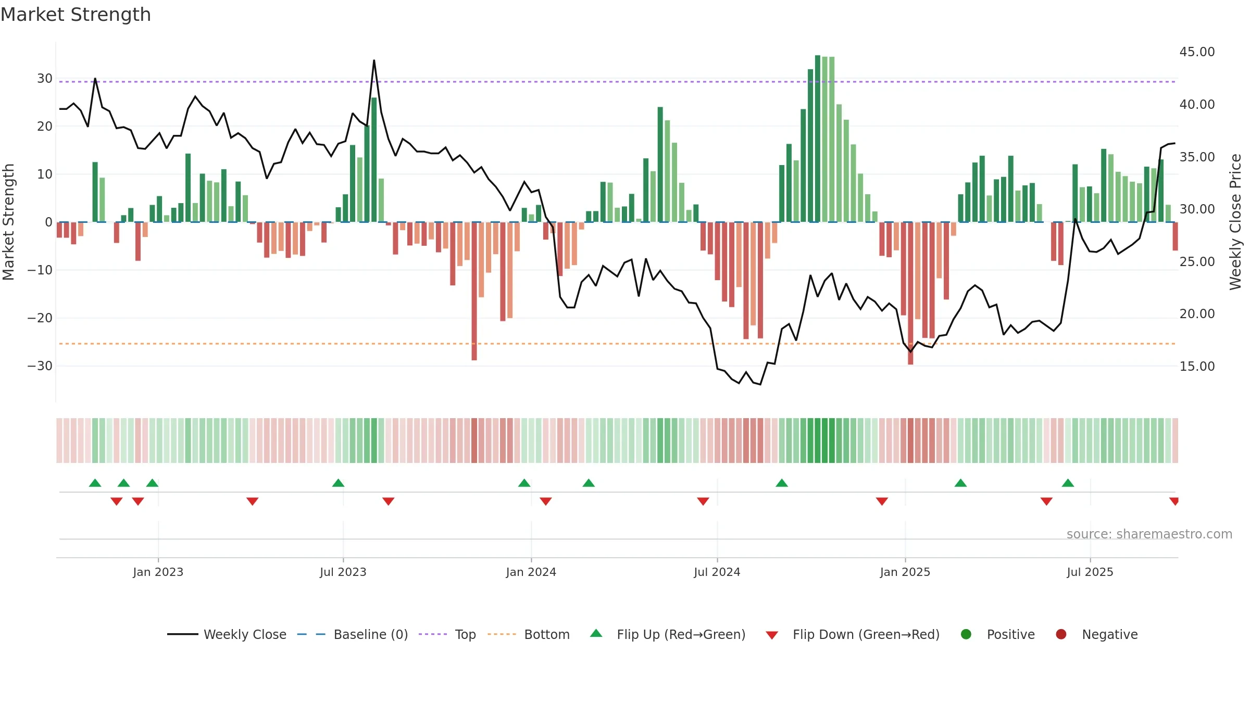Toggle the Baseline (0) legend label
This screenshot has height=703, width=1250.
coord(371,634)
